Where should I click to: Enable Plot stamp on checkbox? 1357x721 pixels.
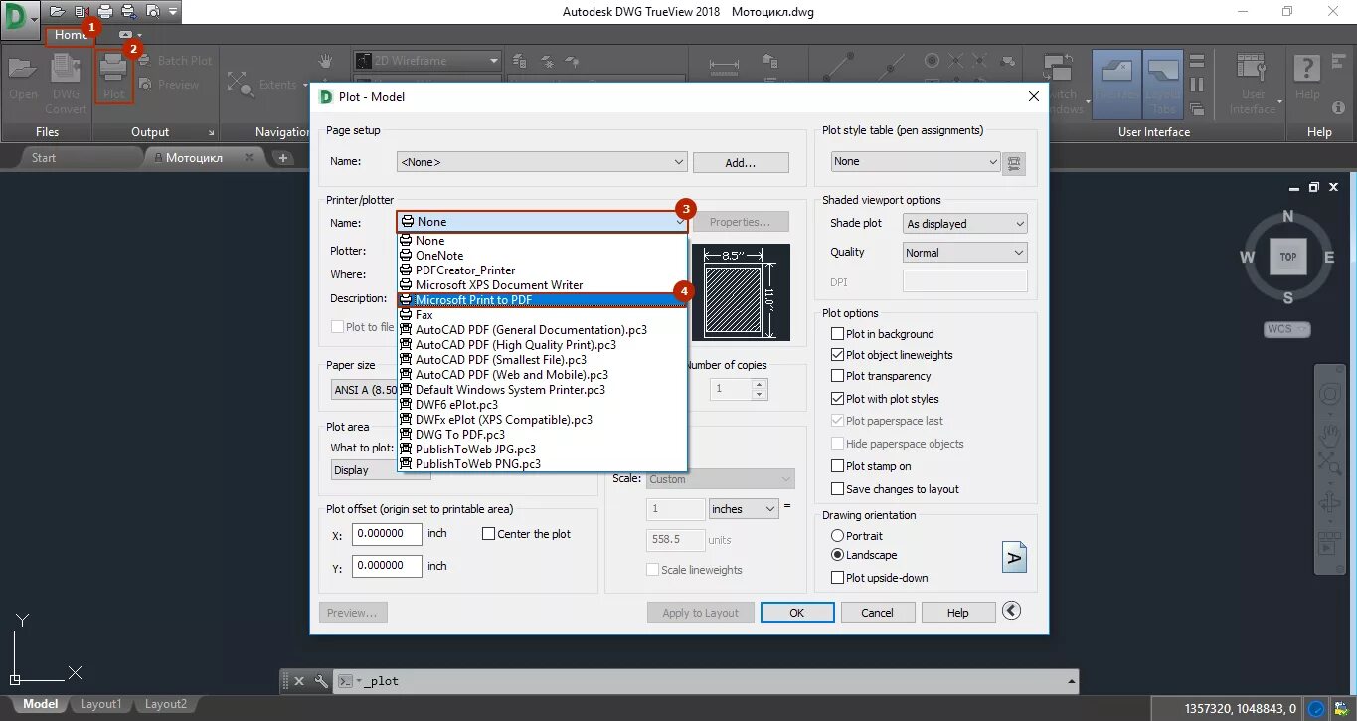[x=837, y=466]
